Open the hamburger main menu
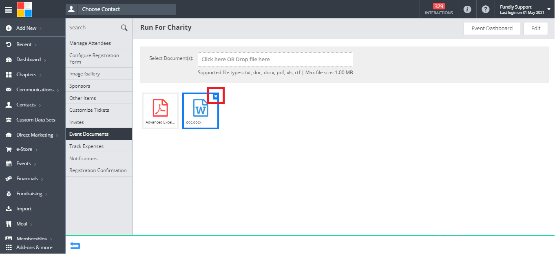 (8, 9)
